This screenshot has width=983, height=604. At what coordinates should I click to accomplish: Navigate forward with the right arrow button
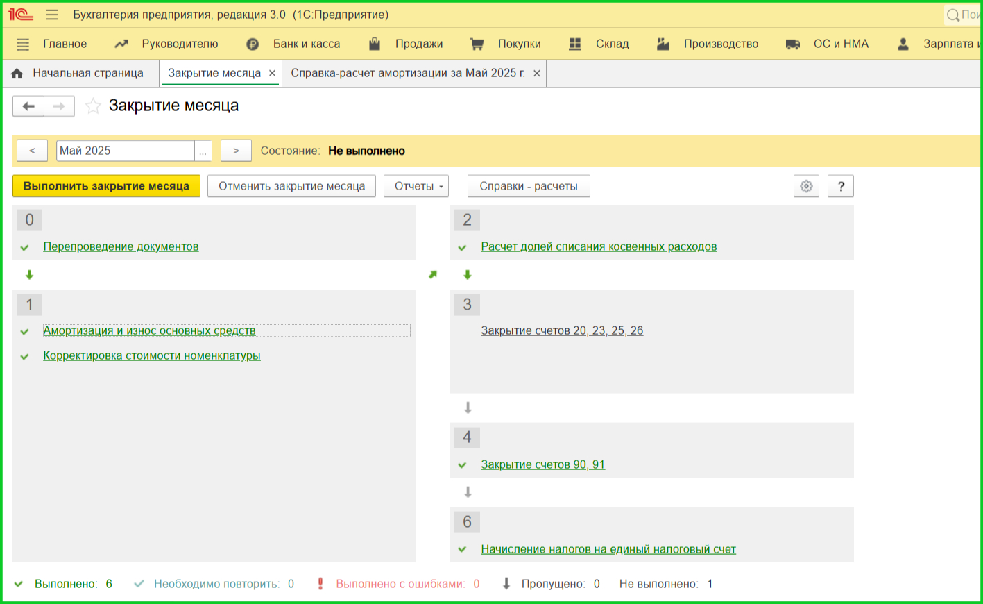coord(59,106)
